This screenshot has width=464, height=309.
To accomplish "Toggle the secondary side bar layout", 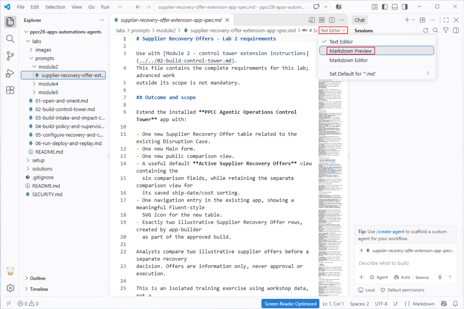I will click(x=405, y=7).
